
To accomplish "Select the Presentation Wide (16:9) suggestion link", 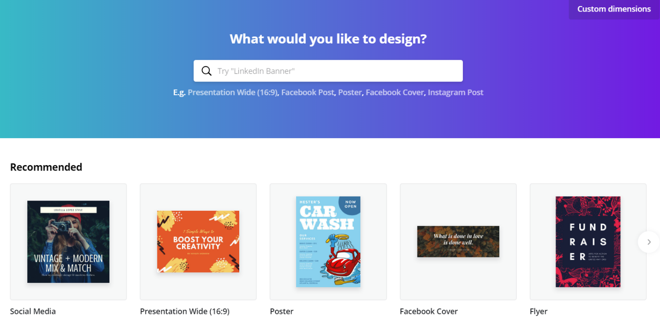I will click(233, 92).
